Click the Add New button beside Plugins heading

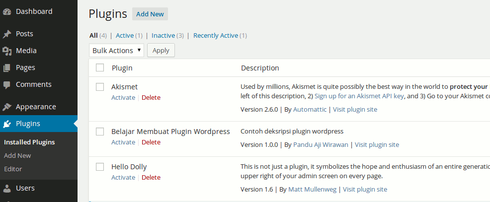tap(150, 14)
